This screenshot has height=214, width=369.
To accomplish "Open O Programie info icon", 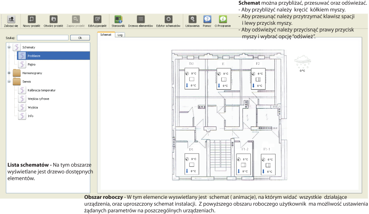I will [x=223, y=19].
